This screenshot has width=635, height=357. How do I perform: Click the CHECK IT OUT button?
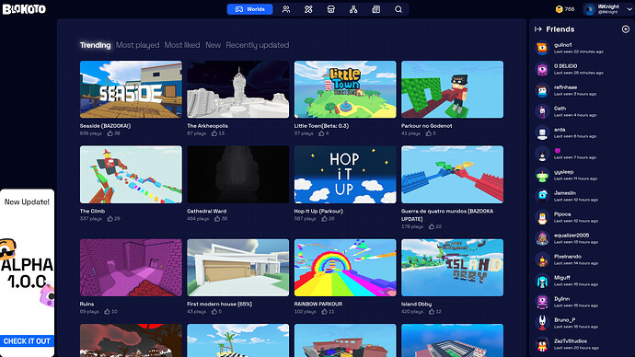point(27,340)
